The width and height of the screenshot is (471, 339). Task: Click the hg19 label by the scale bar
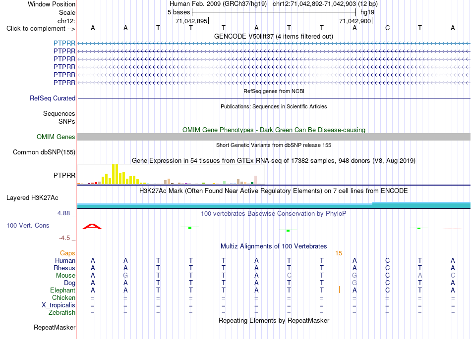pos(367,12)
